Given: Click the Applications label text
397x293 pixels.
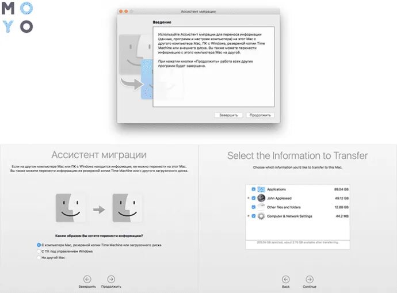Looking at the screenshot, I should pos(276,189).
